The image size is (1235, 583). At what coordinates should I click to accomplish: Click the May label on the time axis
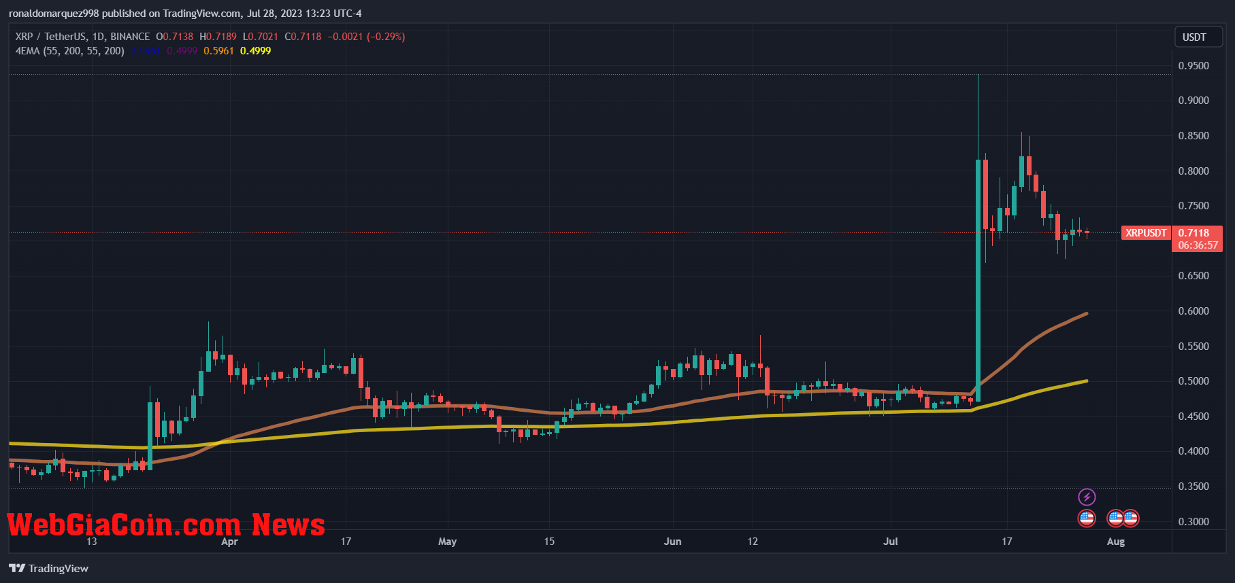[x=447, y=542]
